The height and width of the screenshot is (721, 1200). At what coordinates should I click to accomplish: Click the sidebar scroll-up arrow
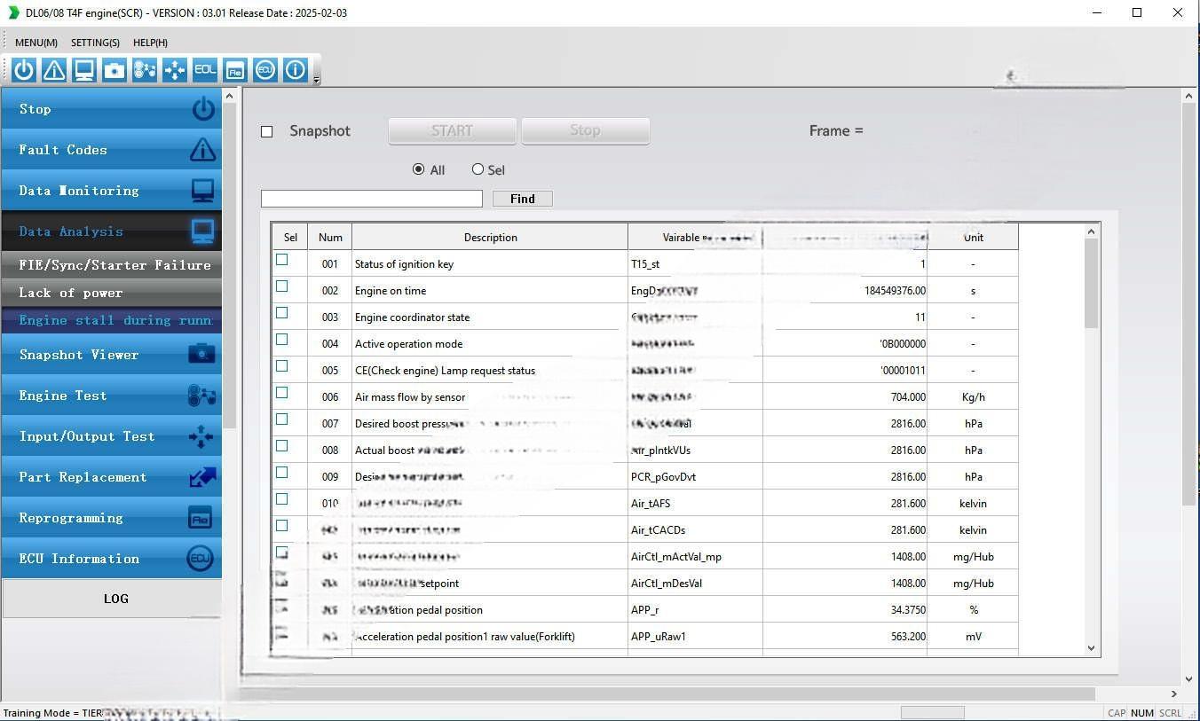(229, 96)
